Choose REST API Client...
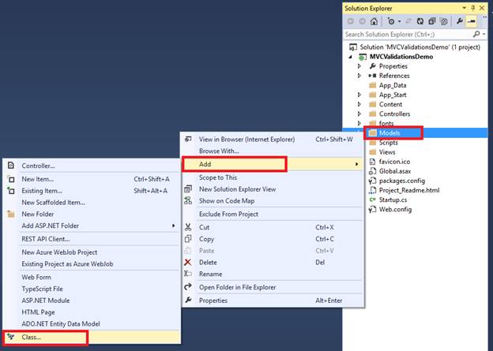 coord(92,239)
